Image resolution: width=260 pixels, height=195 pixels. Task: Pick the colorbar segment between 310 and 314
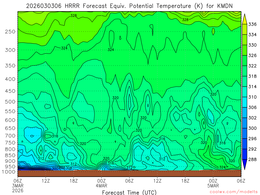click(245, 92)
